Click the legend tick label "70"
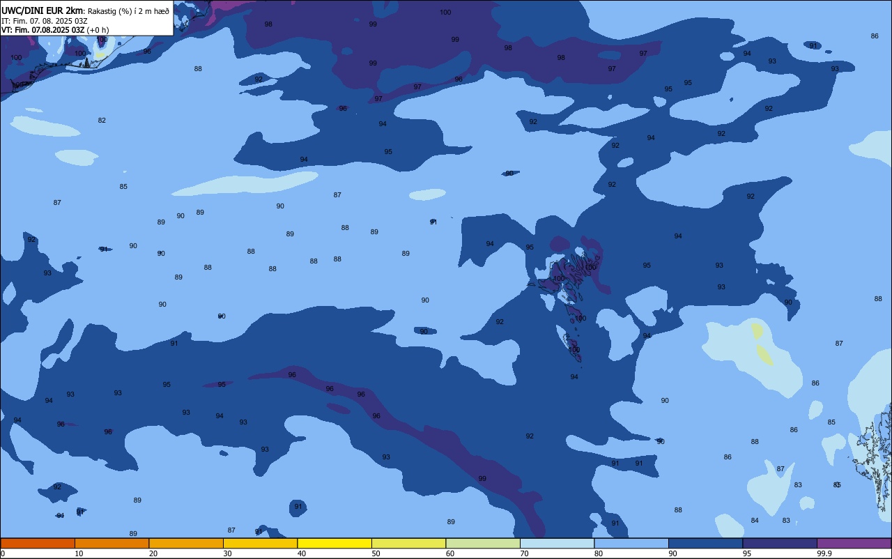Screen dimensions: 892x559 click(x=524, y=553)
